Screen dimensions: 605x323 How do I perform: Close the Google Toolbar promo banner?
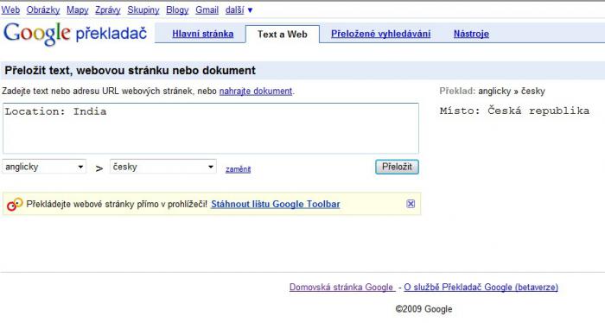click(x=411, y=204)
